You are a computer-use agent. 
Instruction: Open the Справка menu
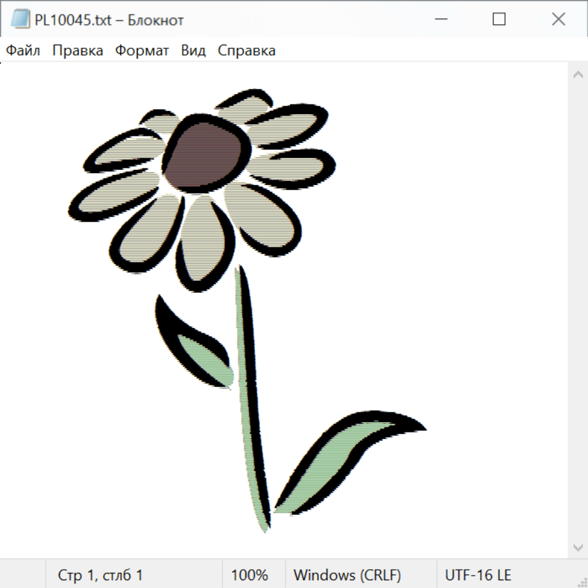click(246, 50)
